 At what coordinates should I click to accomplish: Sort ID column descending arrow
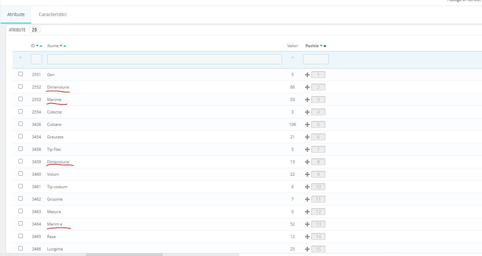point(37,46)
